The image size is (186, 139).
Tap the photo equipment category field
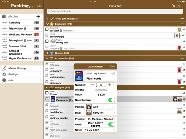coord(97,74)
